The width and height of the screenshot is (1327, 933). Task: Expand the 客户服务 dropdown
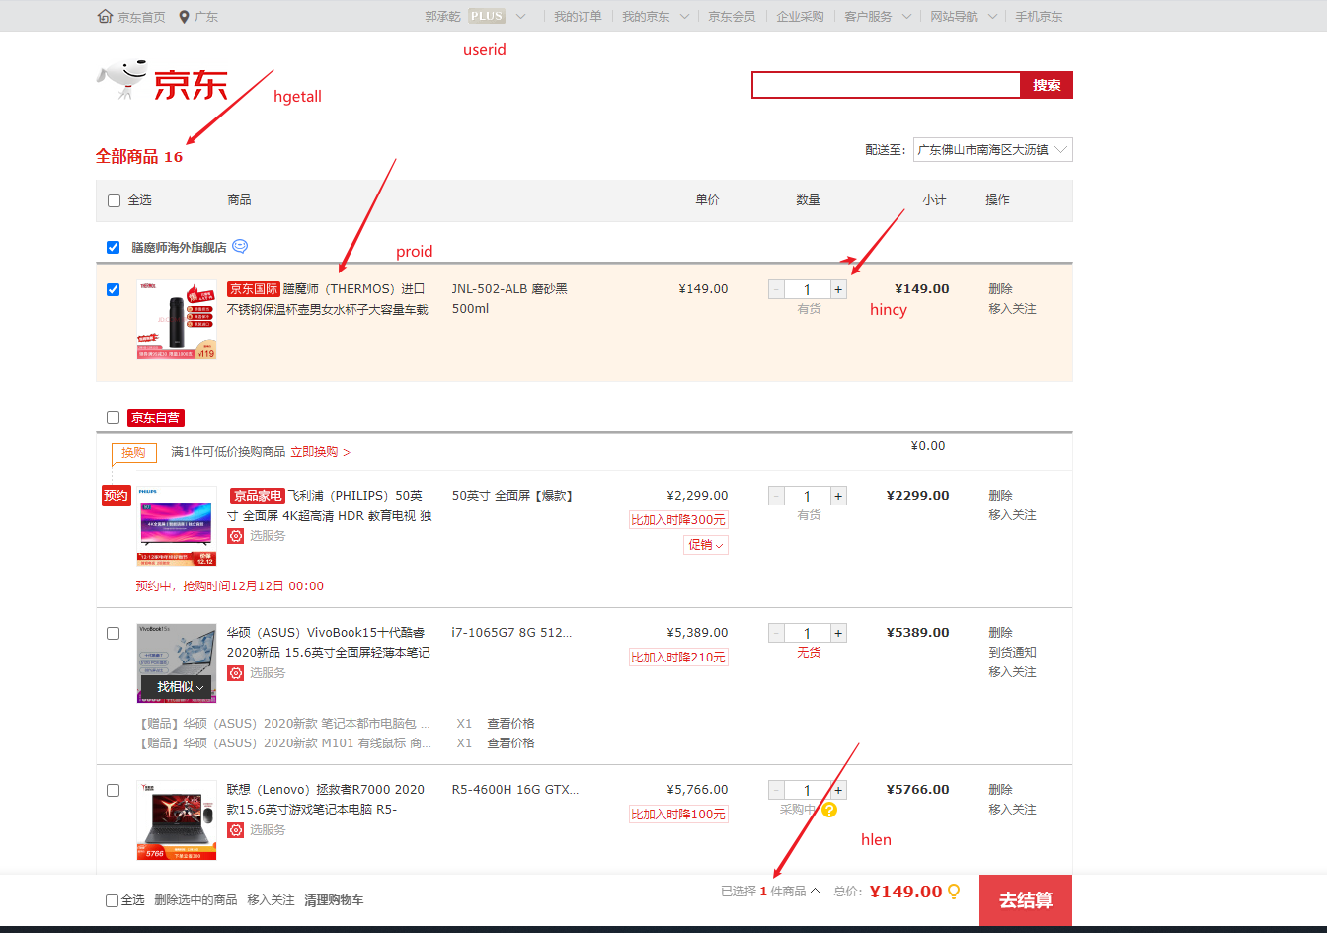[878, 17]
